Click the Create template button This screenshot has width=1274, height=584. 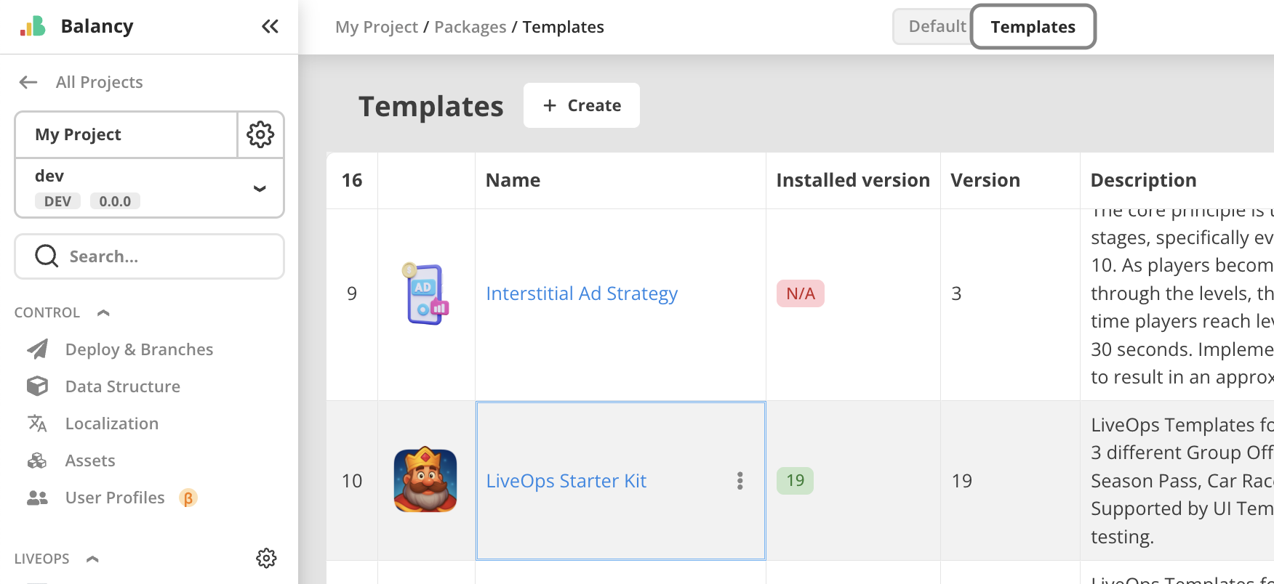[x=582, y=105]
